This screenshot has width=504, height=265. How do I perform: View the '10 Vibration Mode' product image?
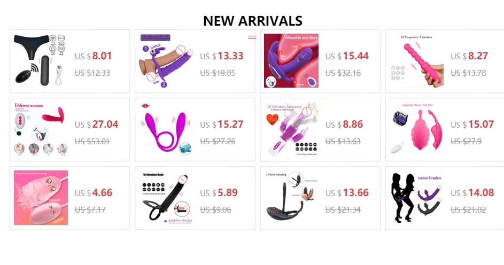point(166,198)
